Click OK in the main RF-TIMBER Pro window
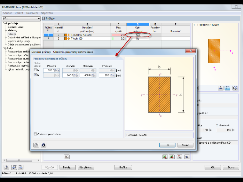 213,167
